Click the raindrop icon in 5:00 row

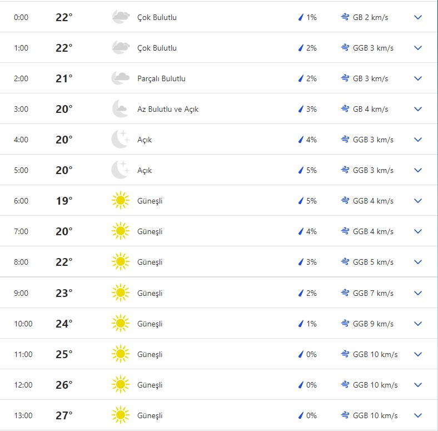(301, 170)
